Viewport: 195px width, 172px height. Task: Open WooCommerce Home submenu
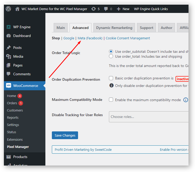12,96
